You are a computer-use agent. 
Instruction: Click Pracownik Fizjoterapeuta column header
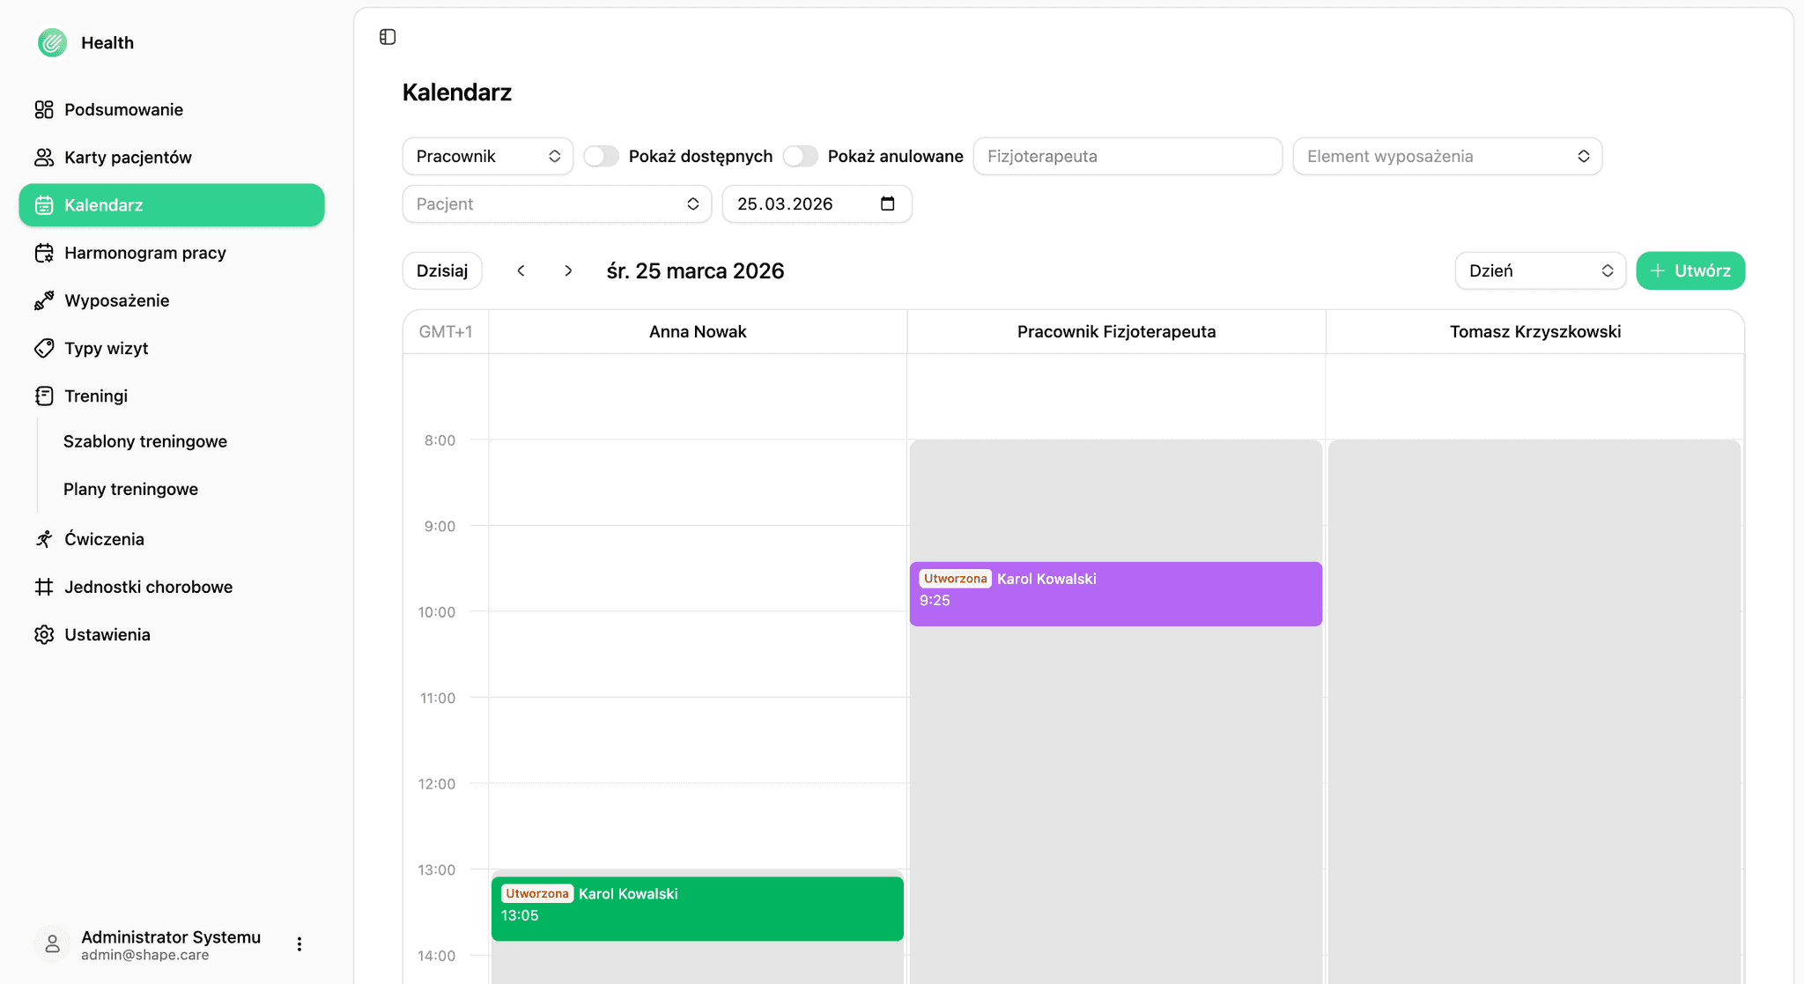[x=1116, y=331]
